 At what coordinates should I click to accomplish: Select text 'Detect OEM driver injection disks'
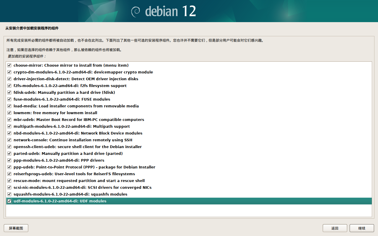(105, 79)
